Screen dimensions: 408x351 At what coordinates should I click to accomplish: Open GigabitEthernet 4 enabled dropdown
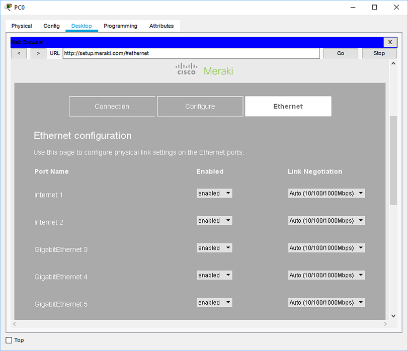point(214,275)
